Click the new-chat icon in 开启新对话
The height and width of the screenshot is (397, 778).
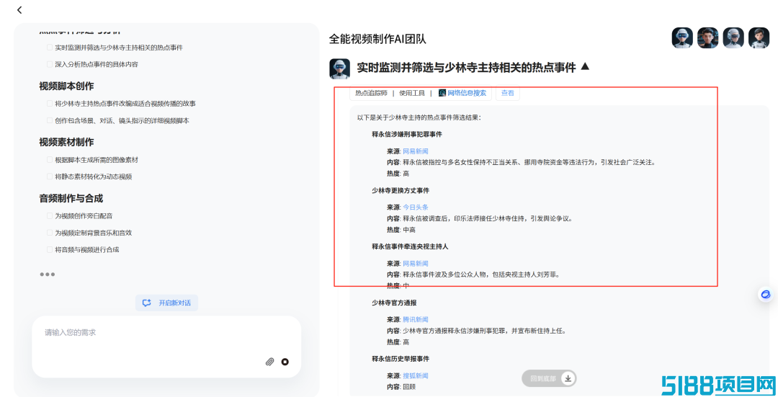146,303
